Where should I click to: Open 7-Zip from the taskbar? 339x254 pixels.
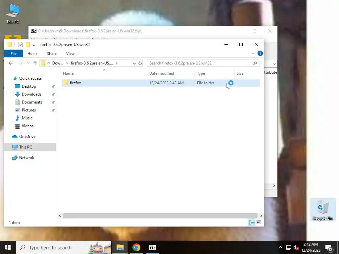(x=152, y=247)
